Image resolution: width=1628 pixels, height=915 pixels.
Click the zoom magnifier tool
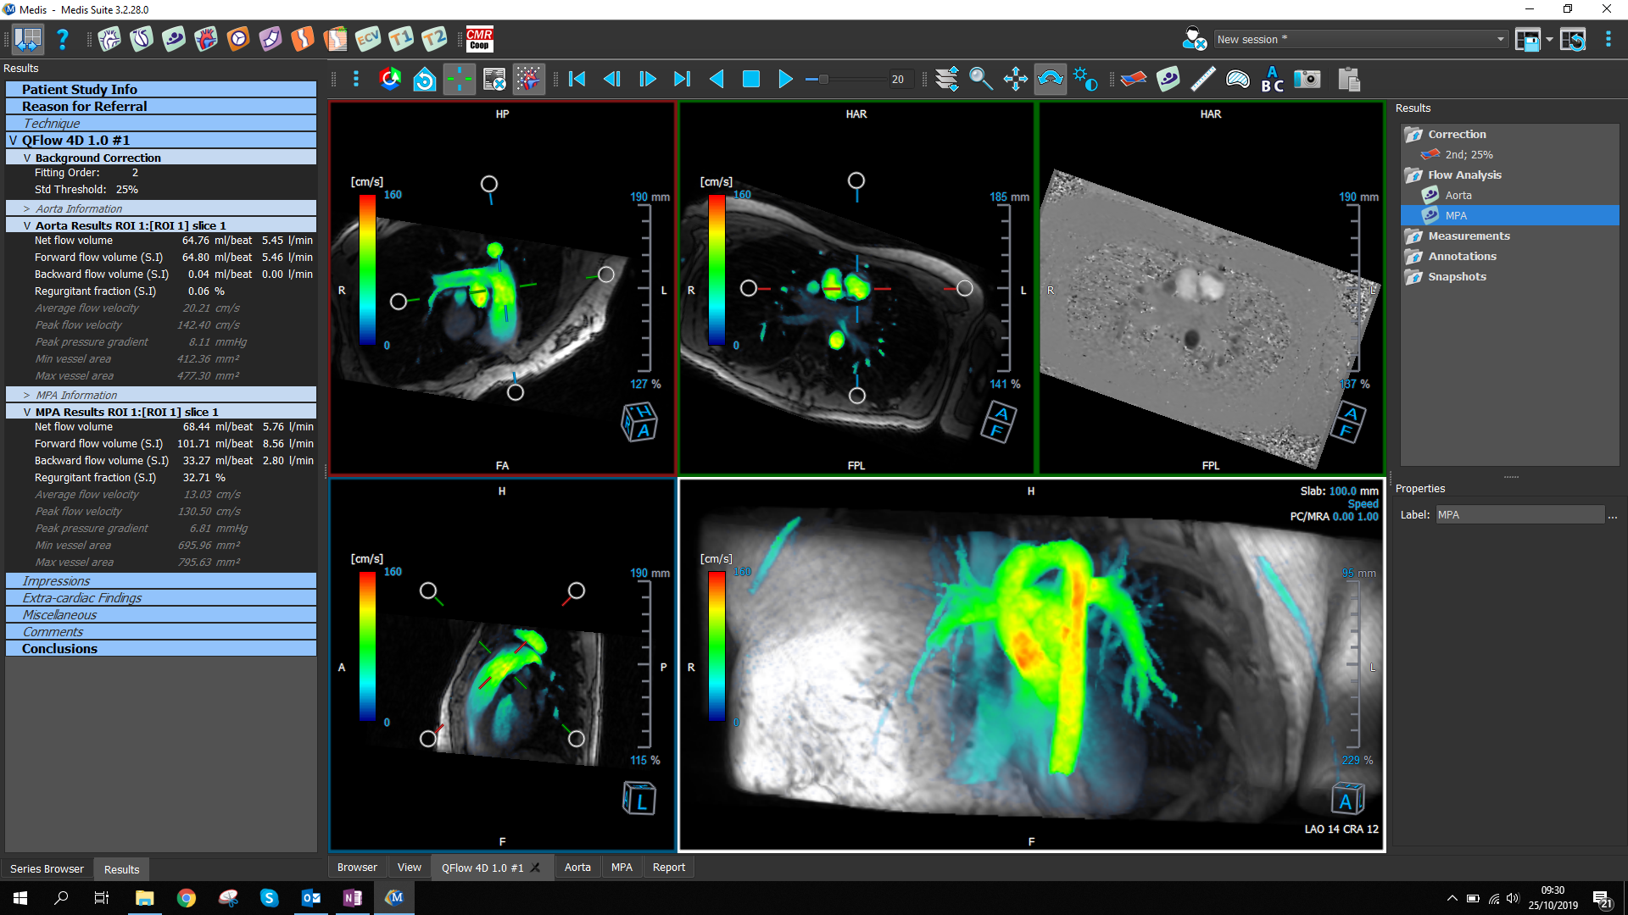tap(980, 79)
